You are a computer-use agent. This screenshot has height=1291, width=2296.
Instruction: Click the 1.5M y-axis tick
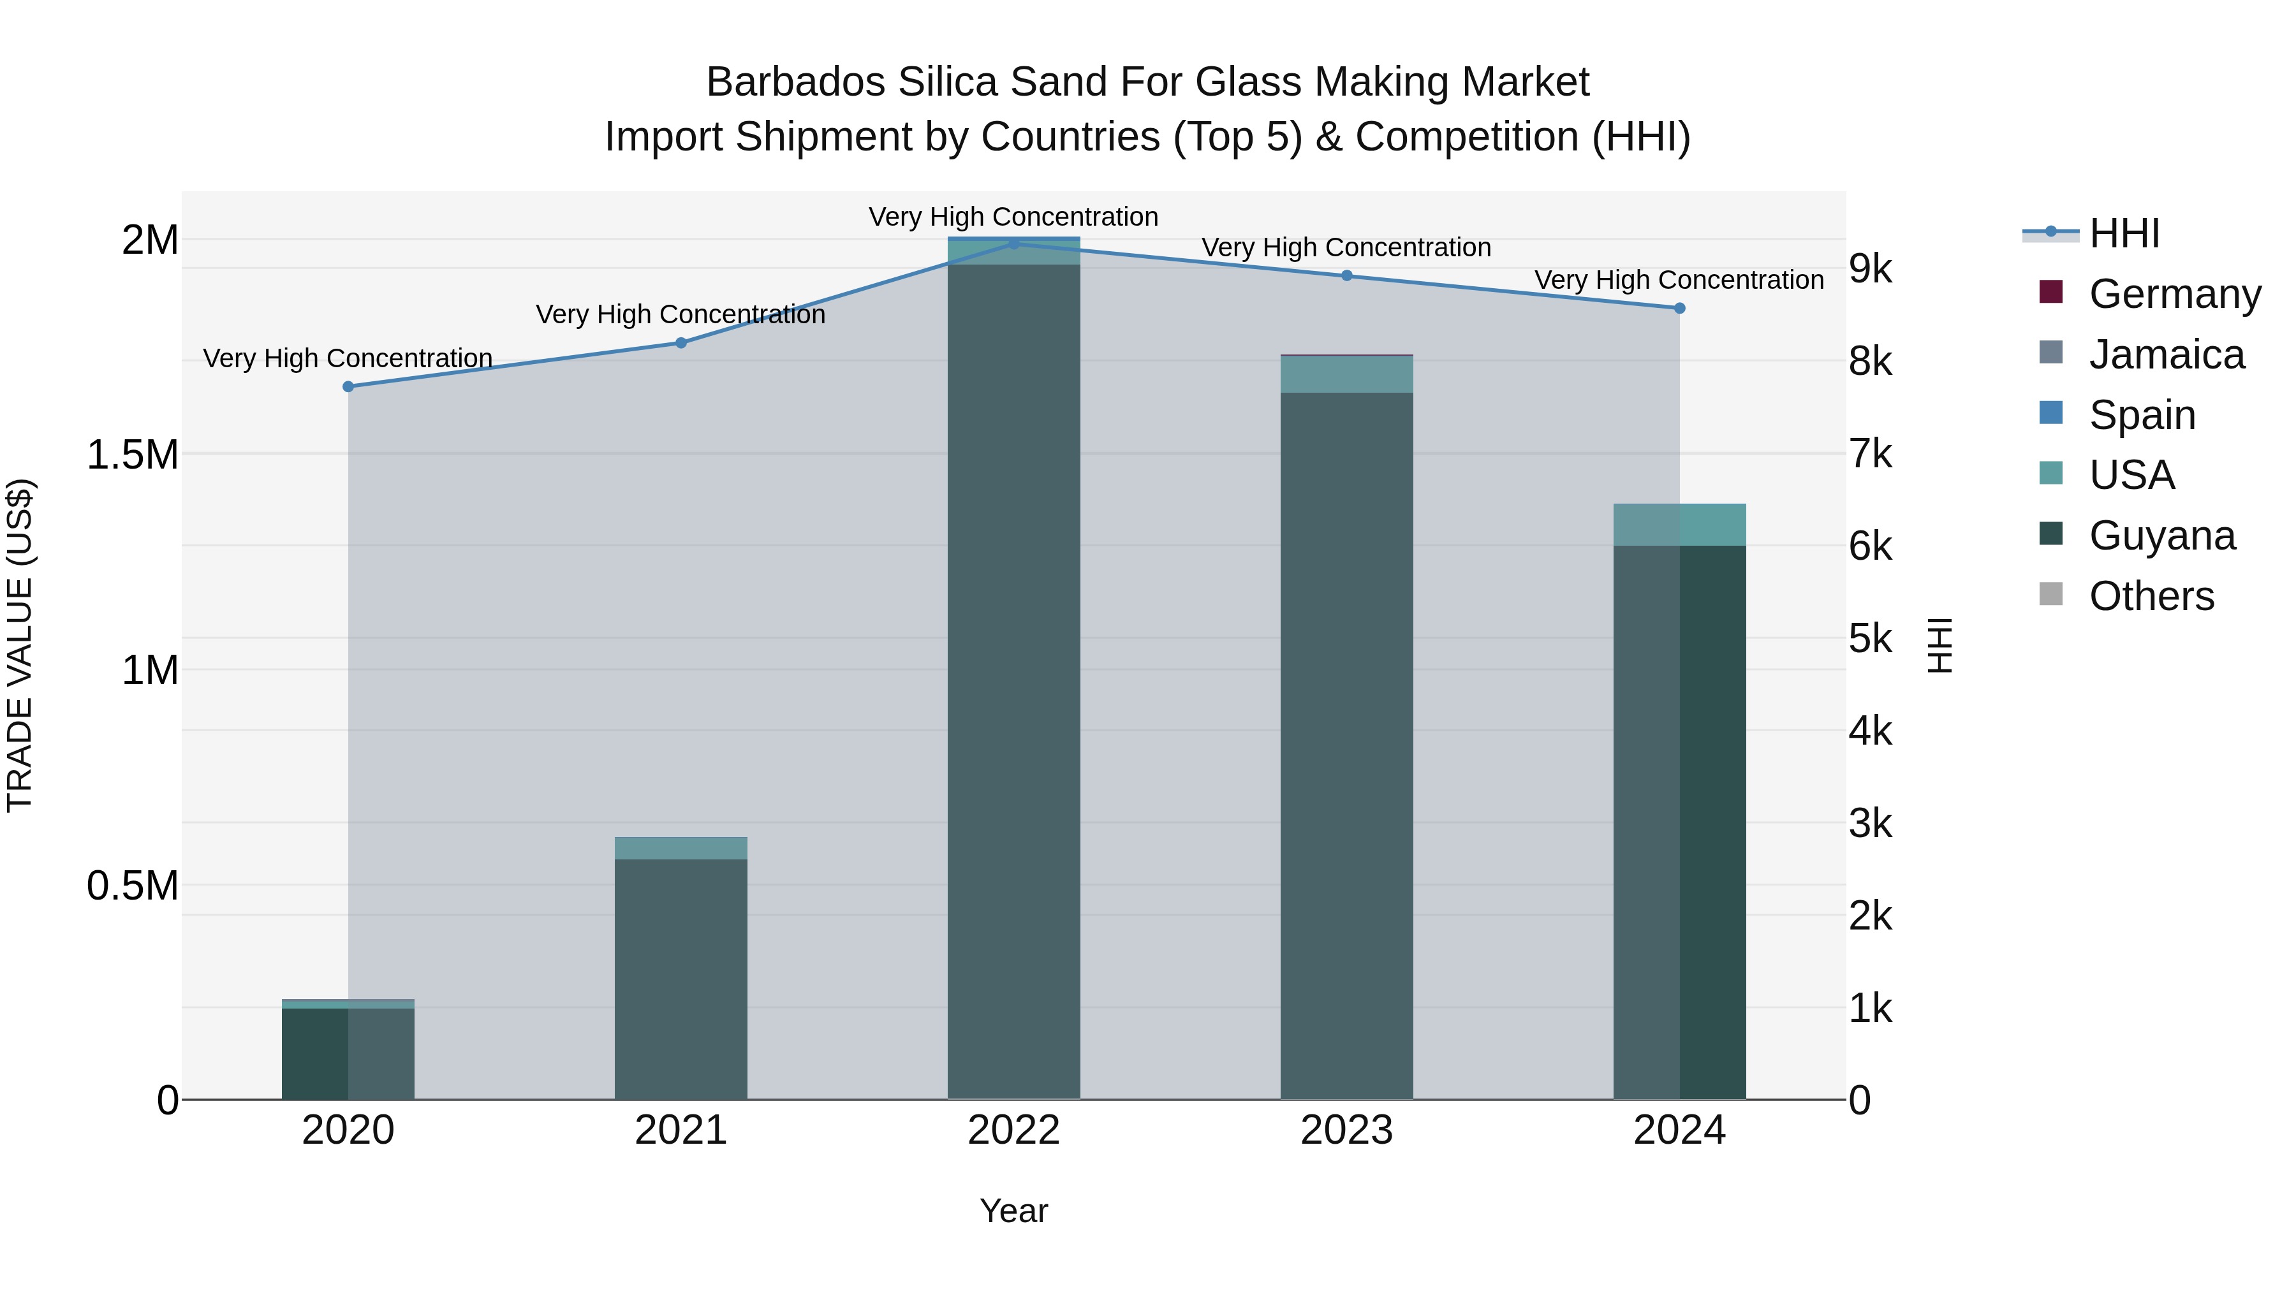point(133,455)
